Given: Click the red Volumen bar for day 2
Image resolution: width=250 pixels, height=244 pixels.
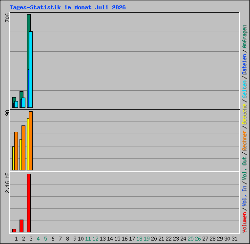Looking at the screenshot, I should coord(21,226).
